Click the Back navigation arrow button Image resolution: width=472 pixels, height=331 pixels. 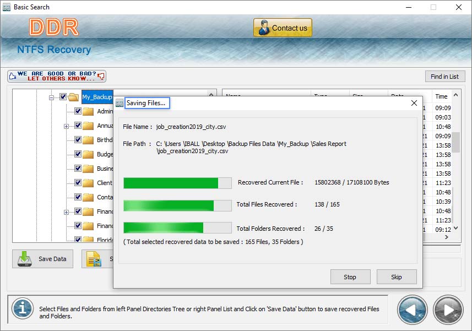(413, 310)
